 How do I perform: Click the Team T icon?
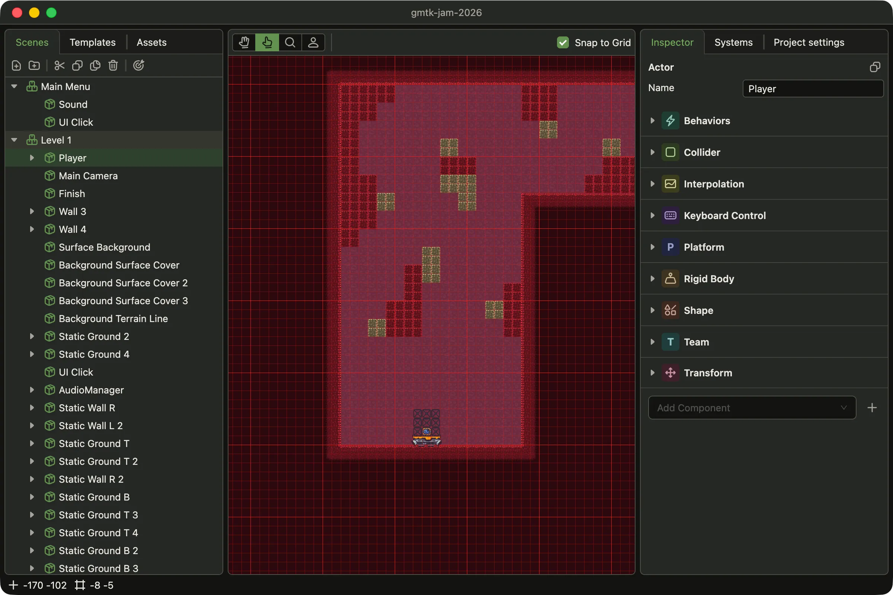click(x=670, y=342)
